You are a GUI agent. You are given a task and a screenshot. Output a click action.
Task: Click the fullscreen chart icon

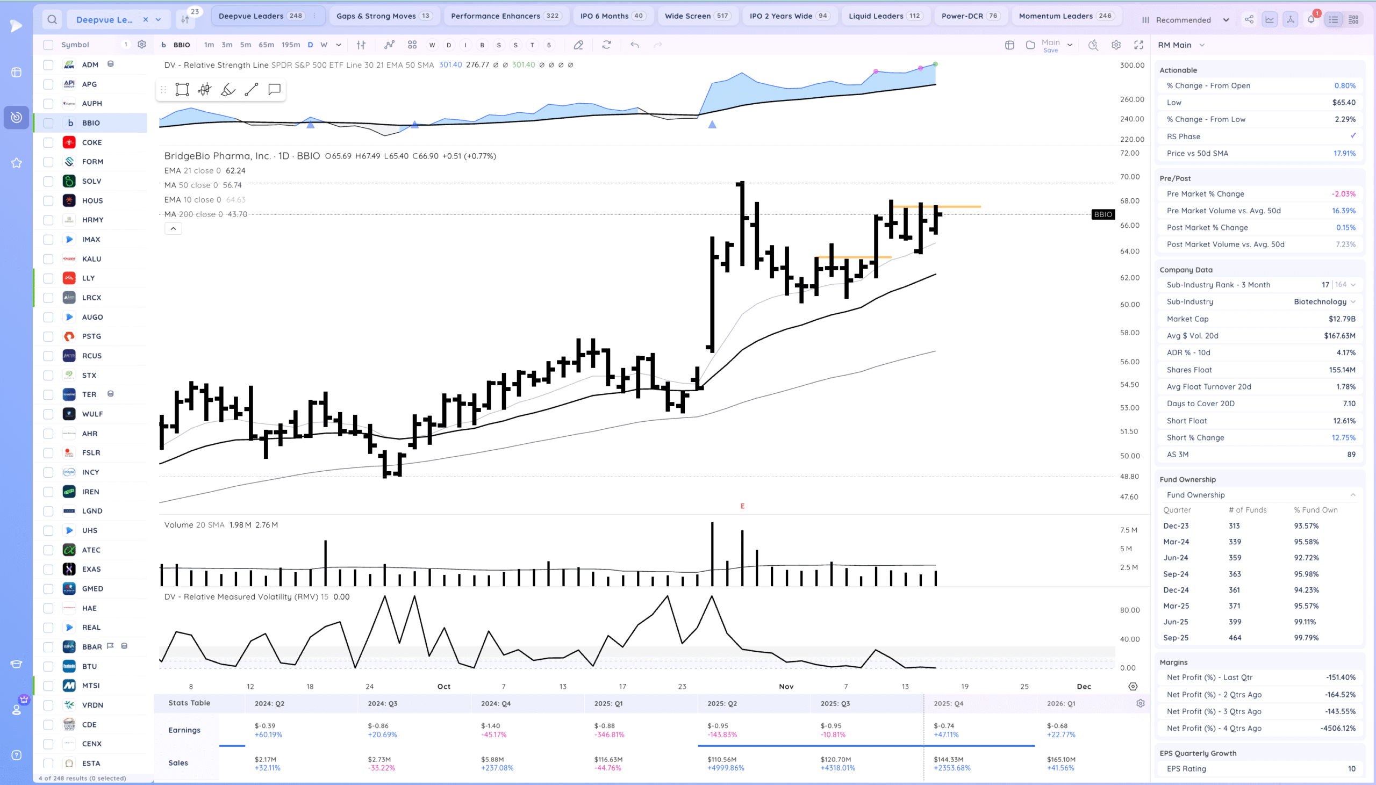coord(1138,45)
